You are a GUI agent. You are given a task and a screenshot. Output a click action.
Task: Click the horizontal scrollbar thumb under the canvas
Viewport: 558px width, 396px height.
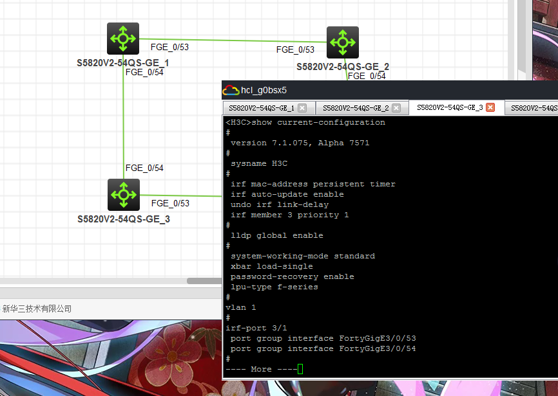click(204, 281)
